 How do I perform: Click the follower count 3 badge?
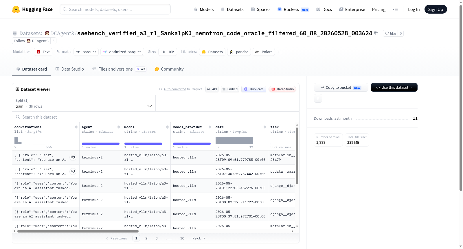pyautogui.click(x=53, y=41)
